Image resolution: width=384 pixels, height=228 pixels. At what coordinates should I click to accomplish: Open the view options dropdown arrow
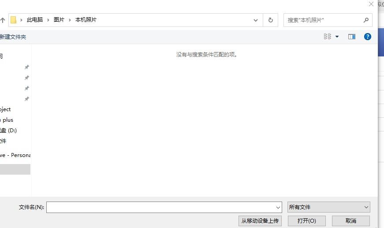pos(337,37)
